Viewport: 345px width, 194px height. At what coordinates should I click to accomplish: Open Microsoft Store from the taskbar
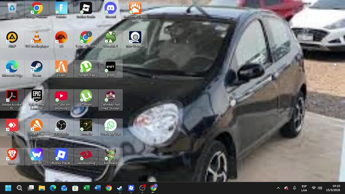pos(75,188)
